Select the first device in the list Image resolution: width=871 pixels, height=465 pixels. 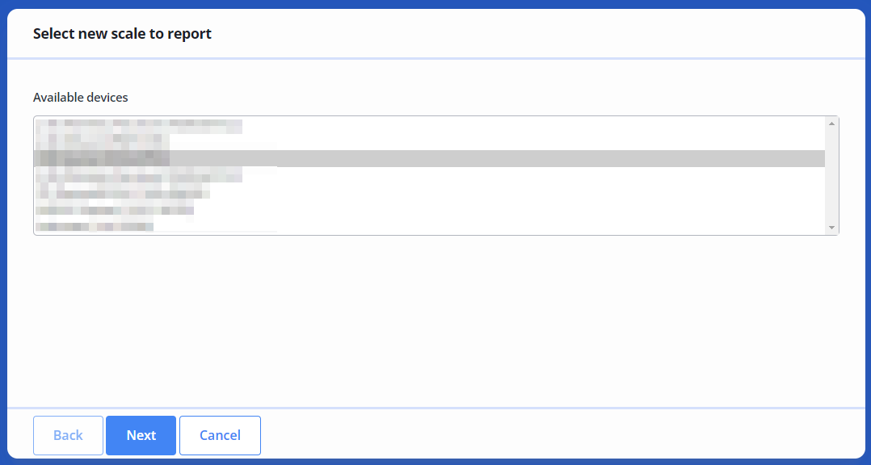[x=137, y=125]
